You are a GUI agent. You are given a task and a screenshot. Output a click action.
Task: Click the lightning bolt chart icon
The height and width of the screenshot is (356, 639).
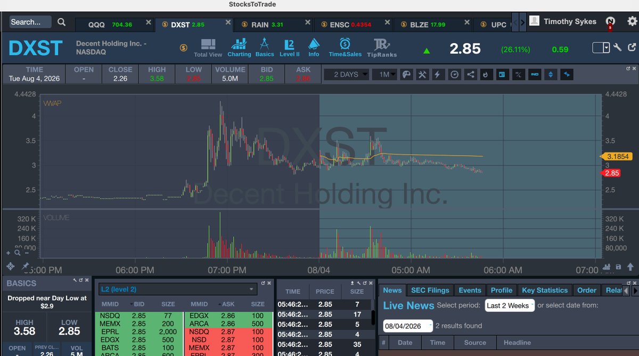click(438, 75)
